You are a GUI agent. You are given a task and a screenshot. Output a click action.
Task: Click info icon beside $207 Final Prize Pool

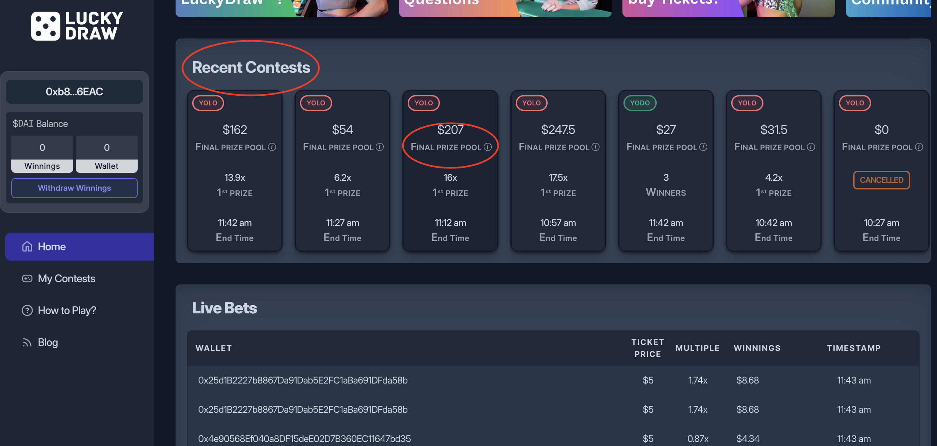coord(488,147)
